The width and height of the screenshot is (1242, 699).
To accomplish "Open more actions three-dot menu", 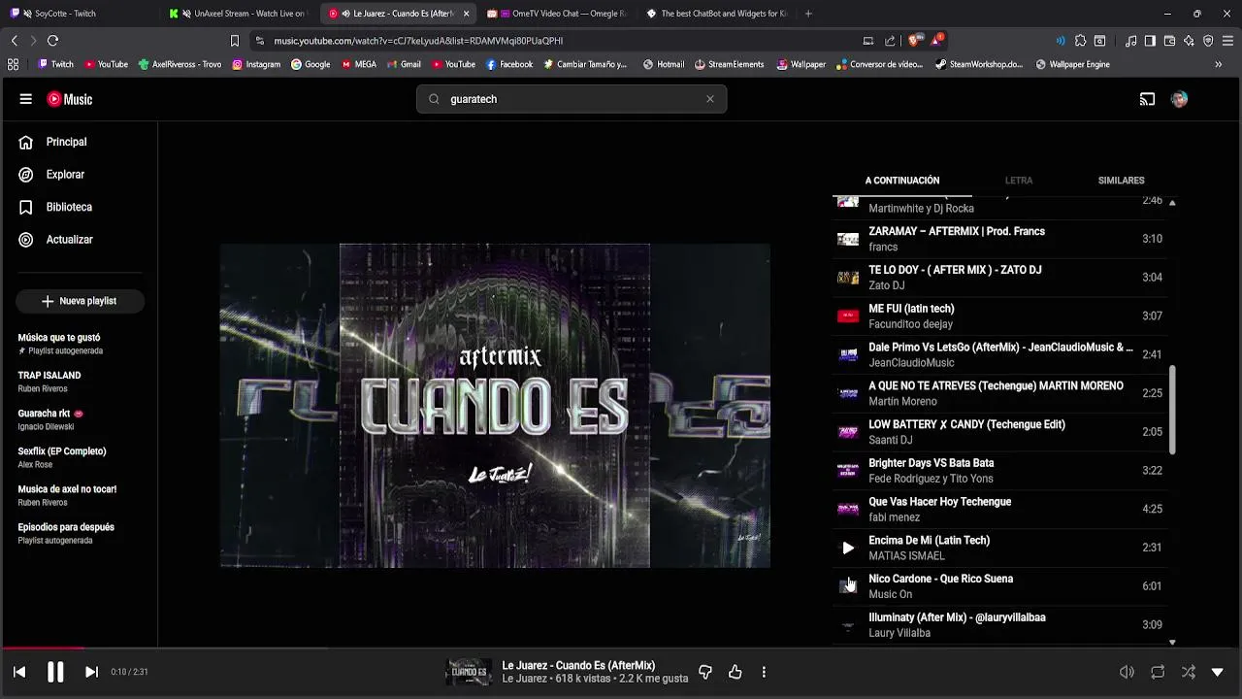I will click(x=764, y=672).
